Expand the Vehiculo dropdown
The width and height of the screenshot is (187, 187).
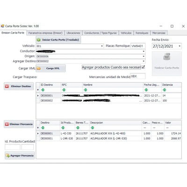click(x=102, y=46)
